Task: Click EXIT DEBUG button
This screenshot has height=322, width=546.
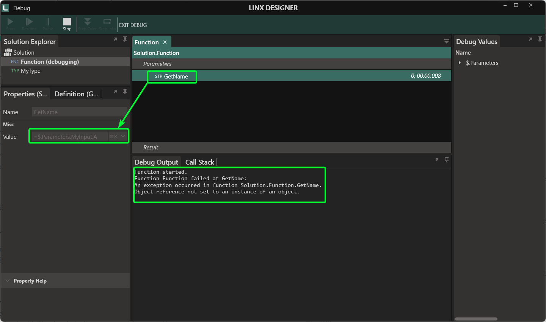Action: [133, 25]
